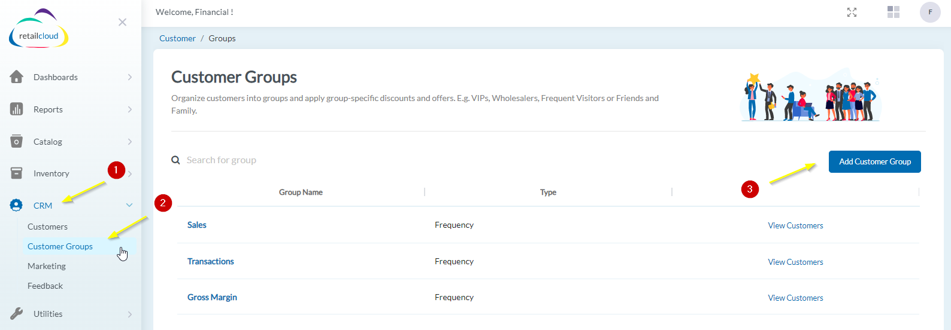951x330 pixels.
Task: Open the user avatar F menu
Action: pos(930,12)
